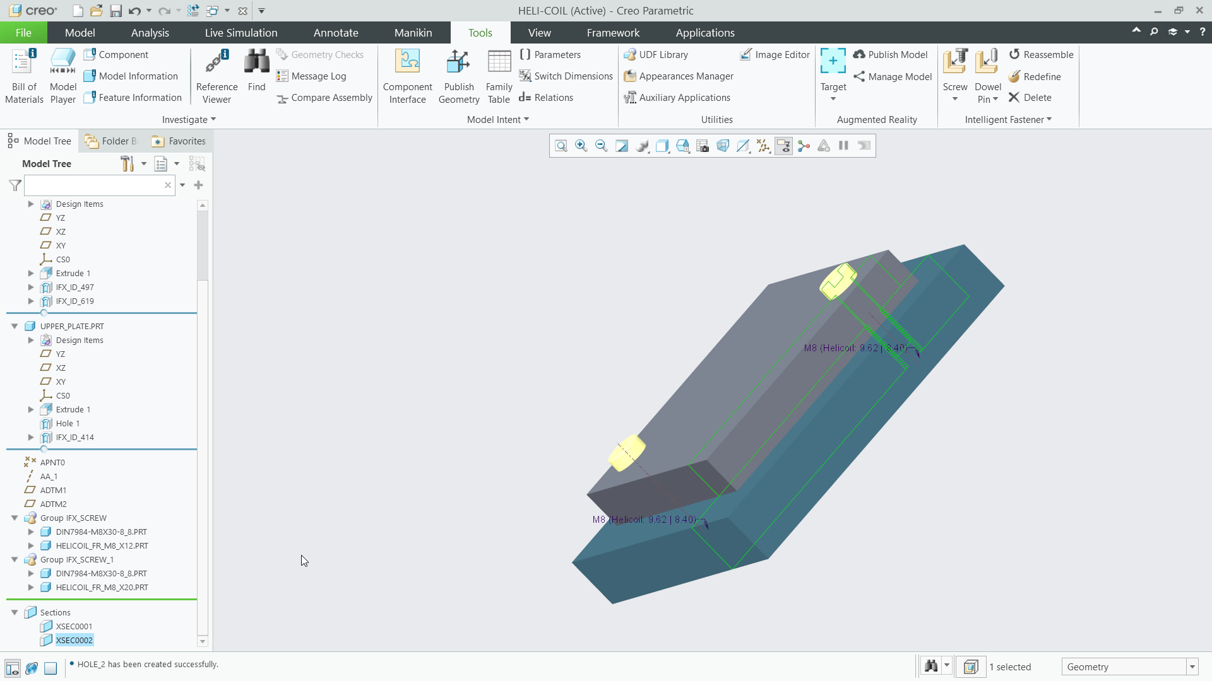Click the Zoom In graphics toolbar icon
This screenshot has height=681, width=1212.
click(x=581, y=146)
